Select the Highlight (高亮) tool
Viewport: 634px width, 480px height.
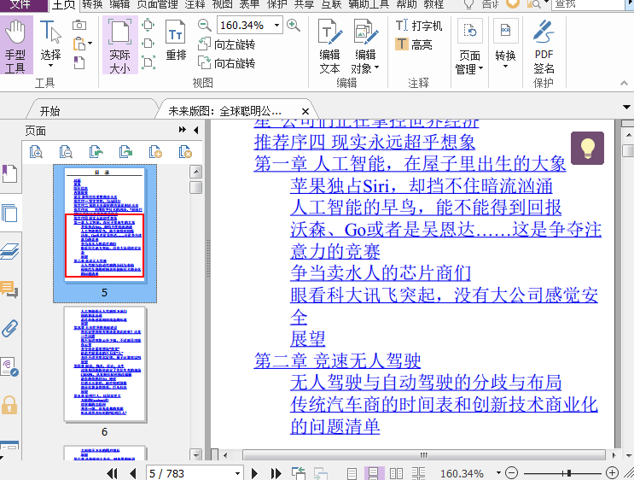click(414, 44)
